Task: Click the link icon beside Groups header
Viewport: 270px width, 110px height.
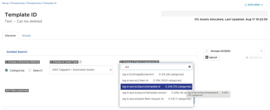Action: pyautogui.click(x=261, y=51)
